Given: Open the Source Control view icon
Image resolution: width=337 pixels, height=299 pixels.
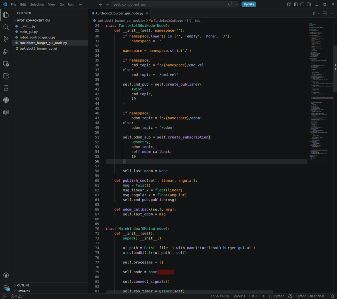Looking at the screenshot, I should click(6, 39).
